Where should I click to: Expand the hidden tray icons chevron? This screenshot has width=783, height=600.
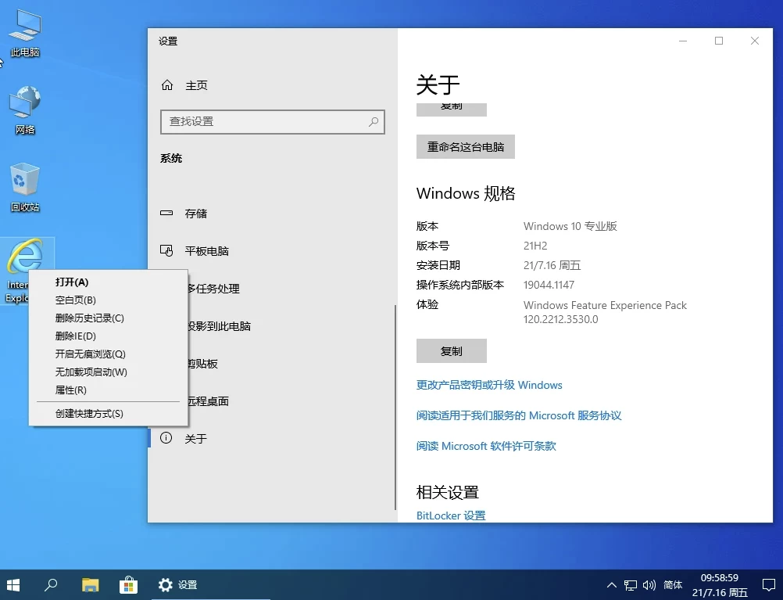click(612, 584)
